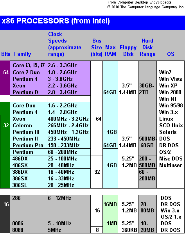185x235 pixels.
Task: Select the 10-20MB hard disk range
Action: 147,227
